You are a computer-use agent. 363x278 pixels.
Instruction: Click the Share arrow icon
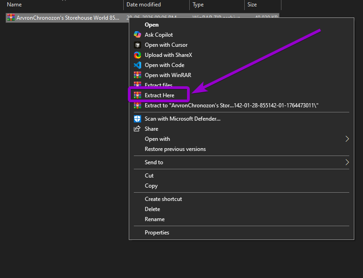[x=137, y=128]
